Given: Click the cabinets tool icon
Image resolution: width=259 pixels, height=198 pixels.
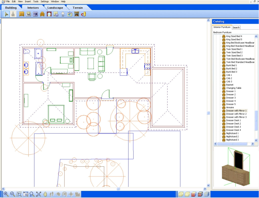Looking at the screenshot, I should tap(21, 14).
